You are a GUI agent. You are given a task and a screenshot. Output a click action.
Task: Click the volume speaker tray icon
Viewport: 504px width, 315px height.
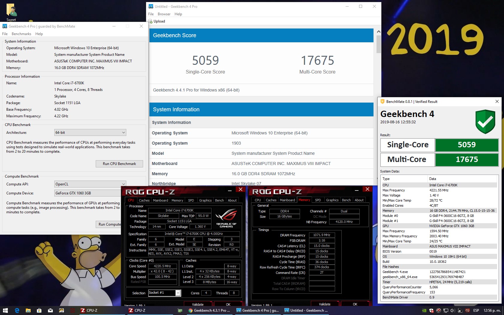pos(453,310)
